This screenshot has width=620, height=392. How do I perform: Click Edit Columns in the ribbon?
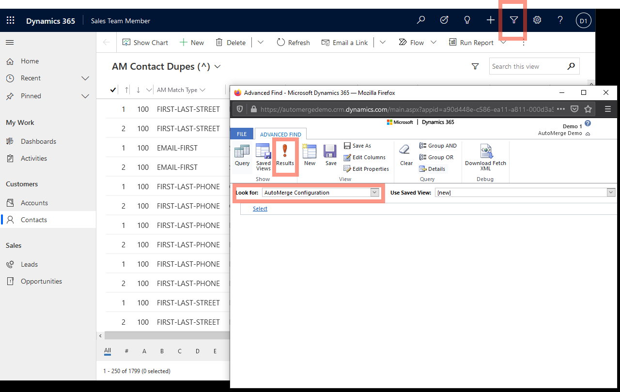click(x=365, y=157)
